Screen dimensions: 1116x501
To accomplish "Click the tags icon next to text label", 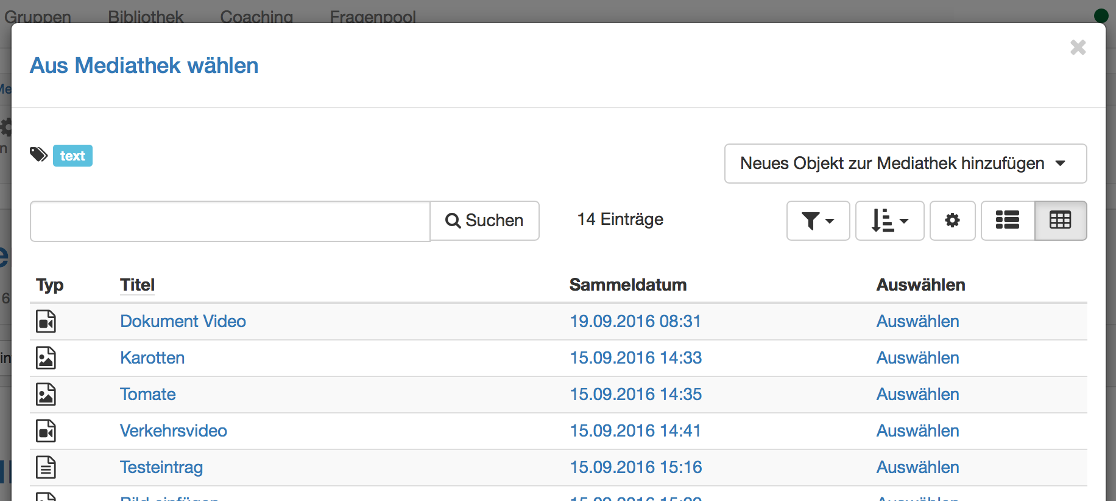I will (38, 155).
